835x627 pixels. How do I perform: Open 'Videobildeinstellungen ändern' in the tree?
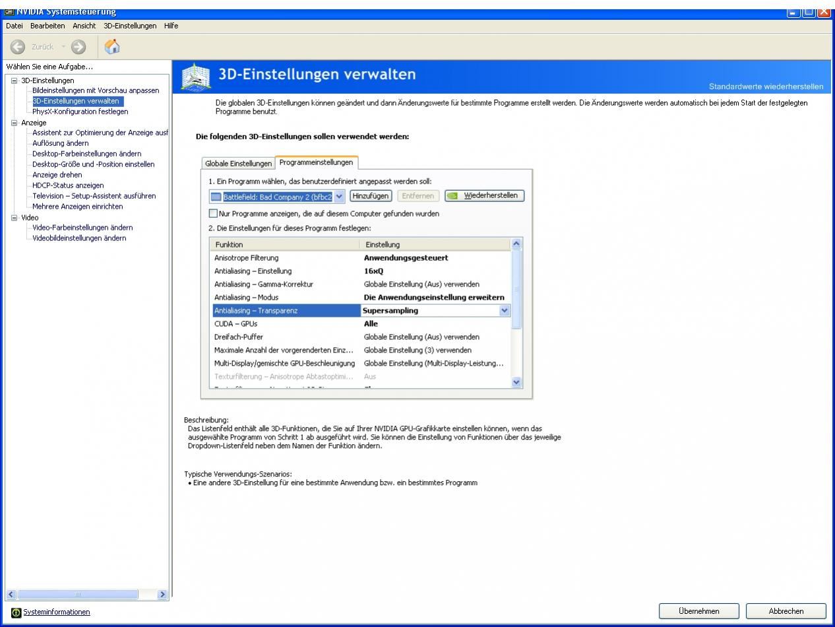(79, 238)
